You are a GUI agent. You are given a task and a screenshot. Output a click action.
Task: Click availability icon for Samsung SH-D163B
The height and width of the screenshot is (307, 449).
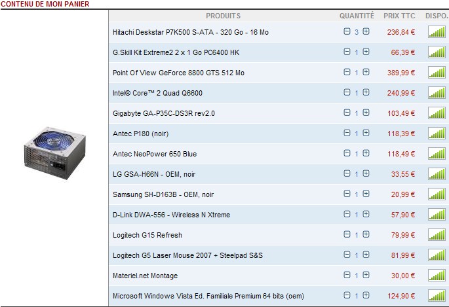pyautogui.click(x=437, y=194)
